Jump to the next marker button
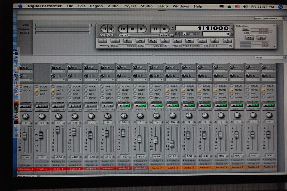The width and height of the screenshot is (287, 191). pos(110,29)
